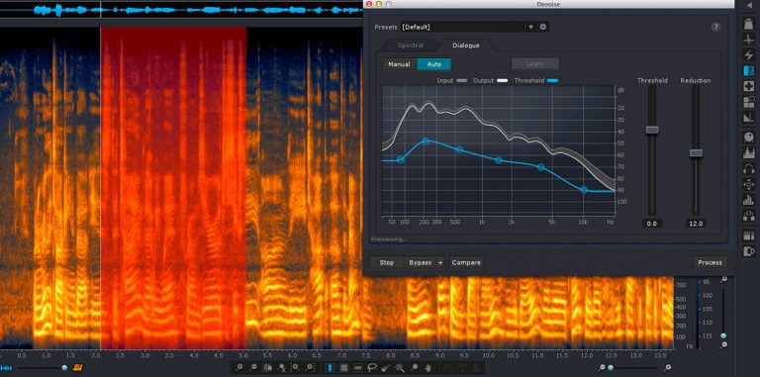Click the zoom in magnifier in the bottom toolbar

pos(239,368)
